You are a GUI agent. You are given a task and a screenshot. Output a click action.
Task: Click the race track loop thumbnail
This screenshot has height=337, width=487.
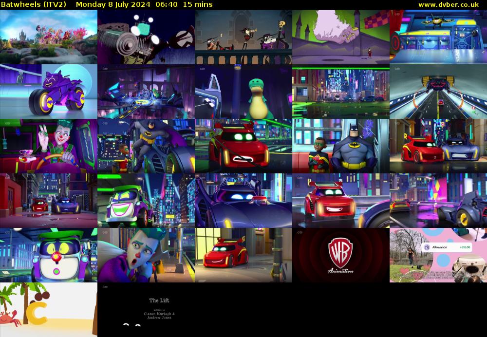coord(438,92)
